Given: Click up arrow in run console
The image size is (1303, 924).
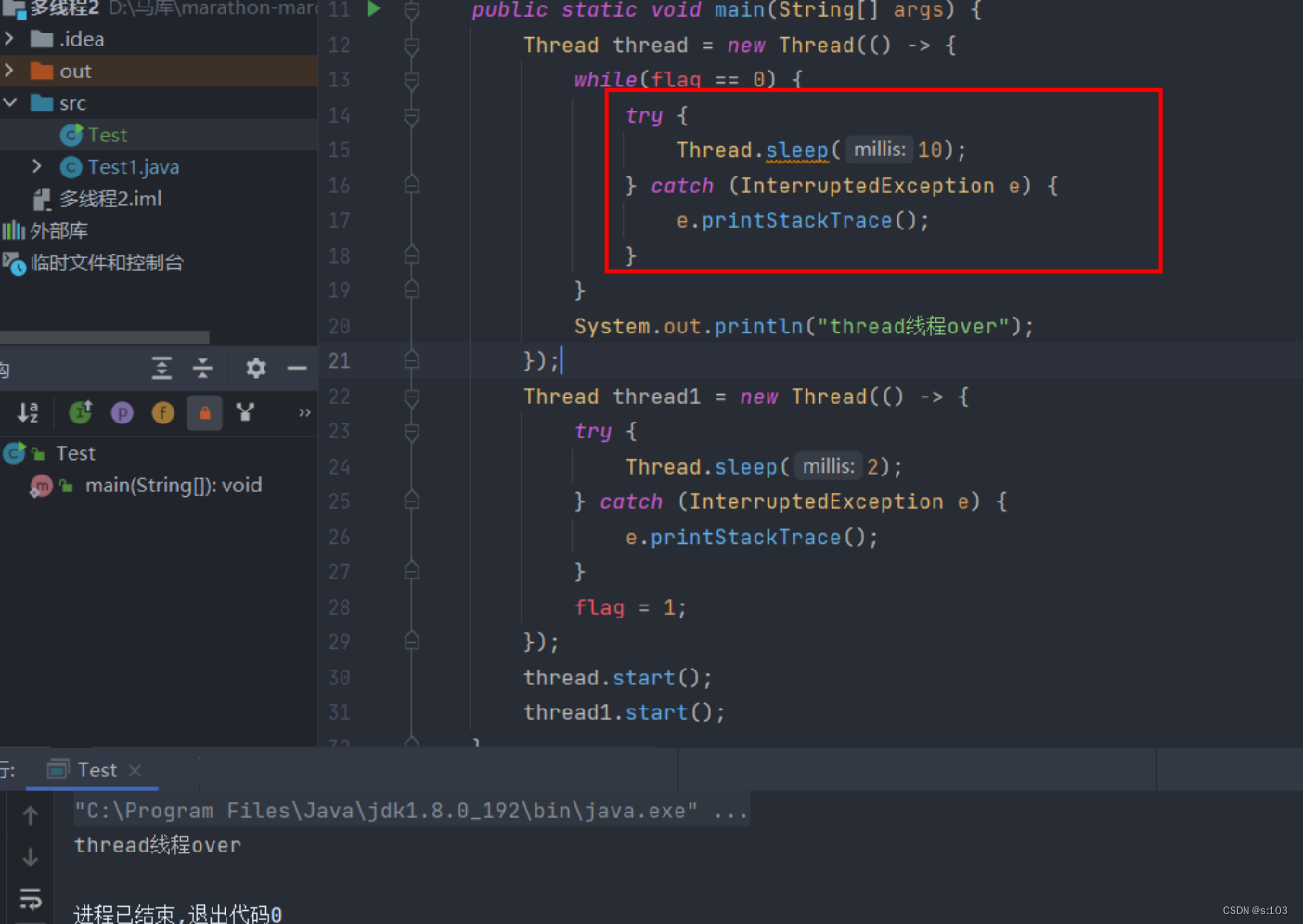Looking at the screenshot, I should coord(31,815).
